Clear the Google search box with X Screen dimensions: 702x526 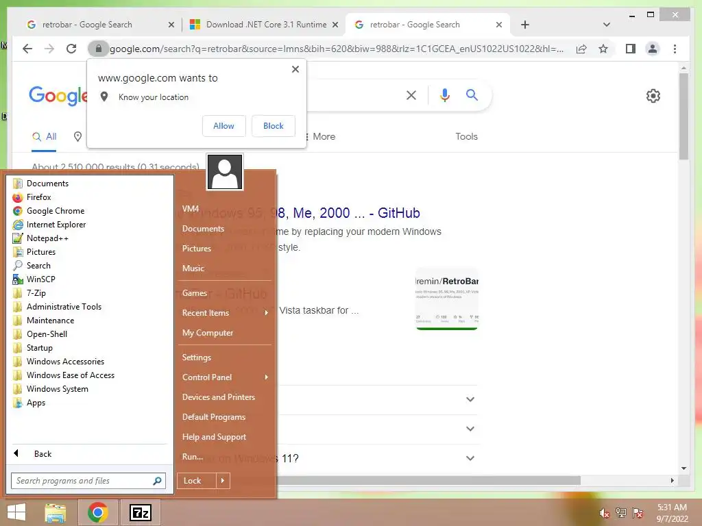(411, 95)
